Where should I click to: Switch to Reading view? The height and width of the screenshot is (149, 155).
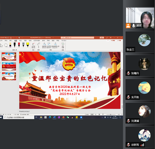click(99, 114)
